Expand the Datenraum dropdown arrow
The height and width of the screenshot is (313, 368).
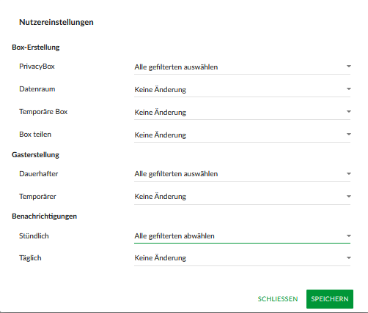[x=349, y=89]
